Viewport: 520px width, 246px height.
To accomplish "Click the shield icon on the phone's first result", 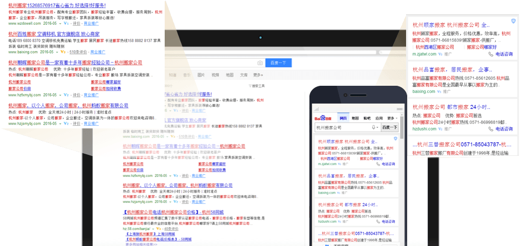I will tap(395, 139).
